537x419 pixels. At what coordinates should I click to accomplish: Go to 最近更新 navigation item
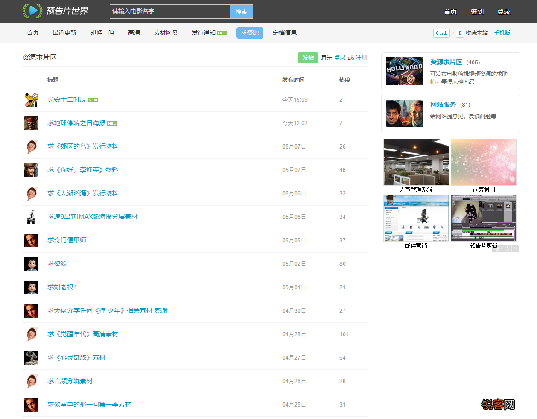[64, 33]
